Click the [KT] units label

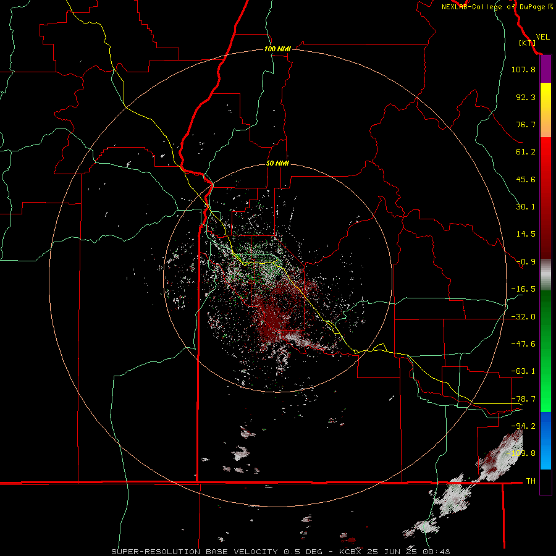click(x=528, y=43)
